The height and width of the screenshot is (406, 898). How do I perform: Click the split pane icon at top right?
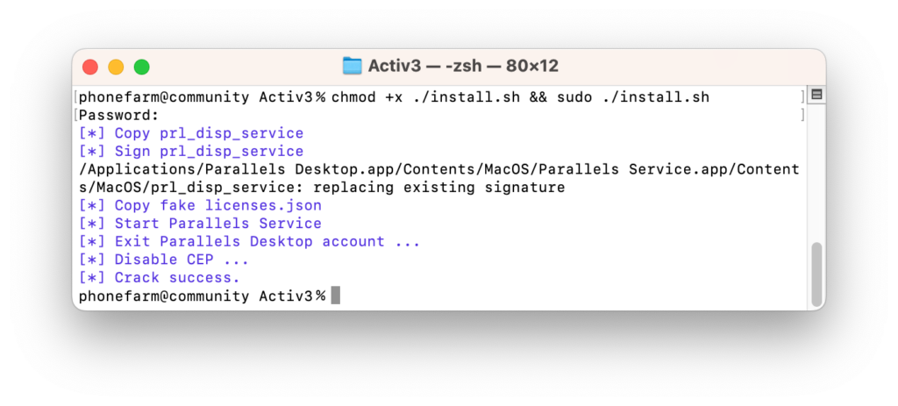click(x=816, y=95)
